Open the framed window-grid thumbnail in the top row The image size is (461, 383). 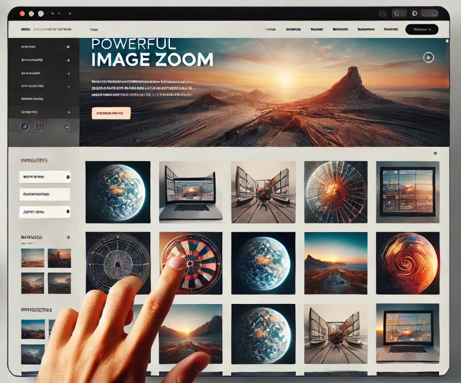408,192
